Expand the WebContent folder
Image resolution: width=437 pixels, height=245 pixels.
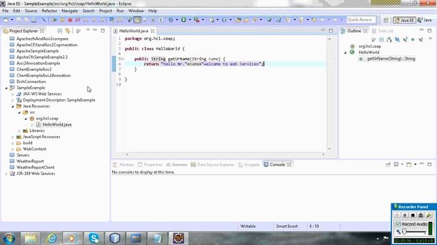pyautogui.click(x=13, y=149)
